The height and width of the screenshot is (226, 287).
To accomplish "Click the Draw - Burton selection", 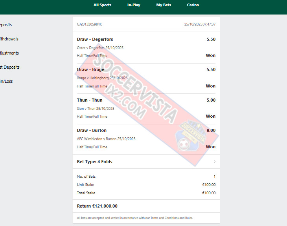I will point(92,130).
